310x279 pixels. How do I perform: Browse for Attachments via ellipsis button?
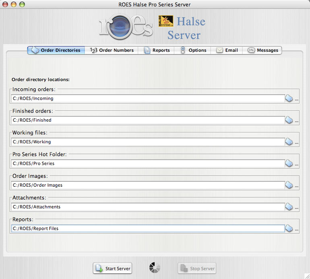(297, 208)
